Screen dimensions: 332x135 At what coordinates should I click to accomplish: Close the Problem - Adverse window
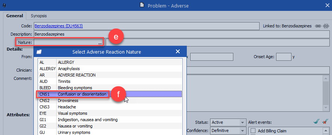coord(327,6)
